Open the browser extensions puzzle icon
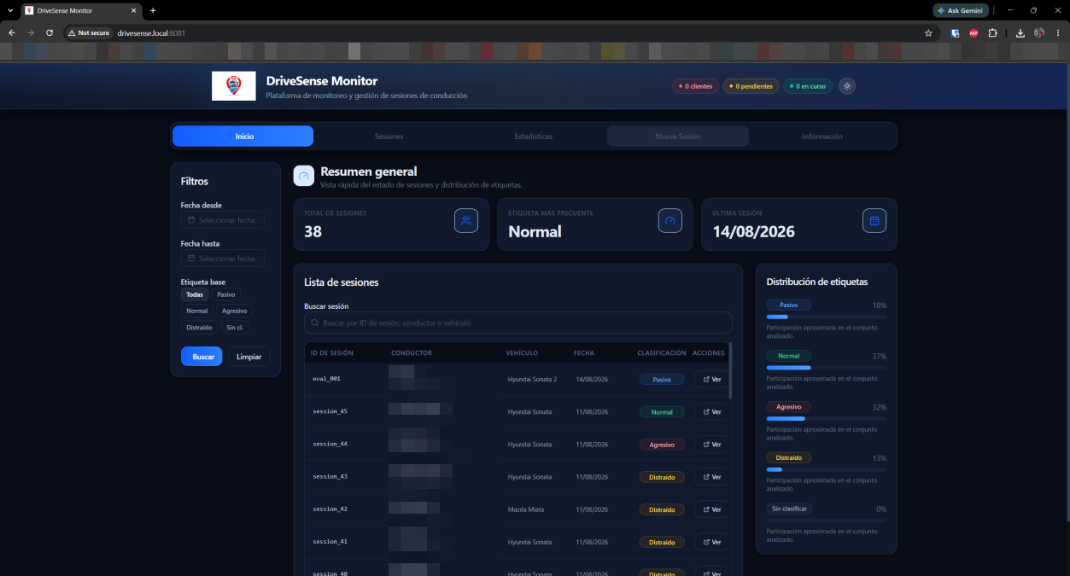1070x576 pixels. click(992, 33)
